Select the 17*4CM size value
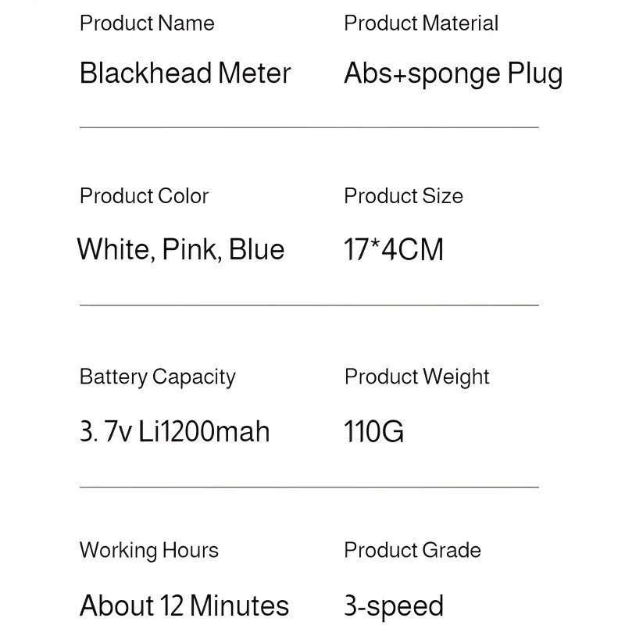 click(x=394, y=250)
